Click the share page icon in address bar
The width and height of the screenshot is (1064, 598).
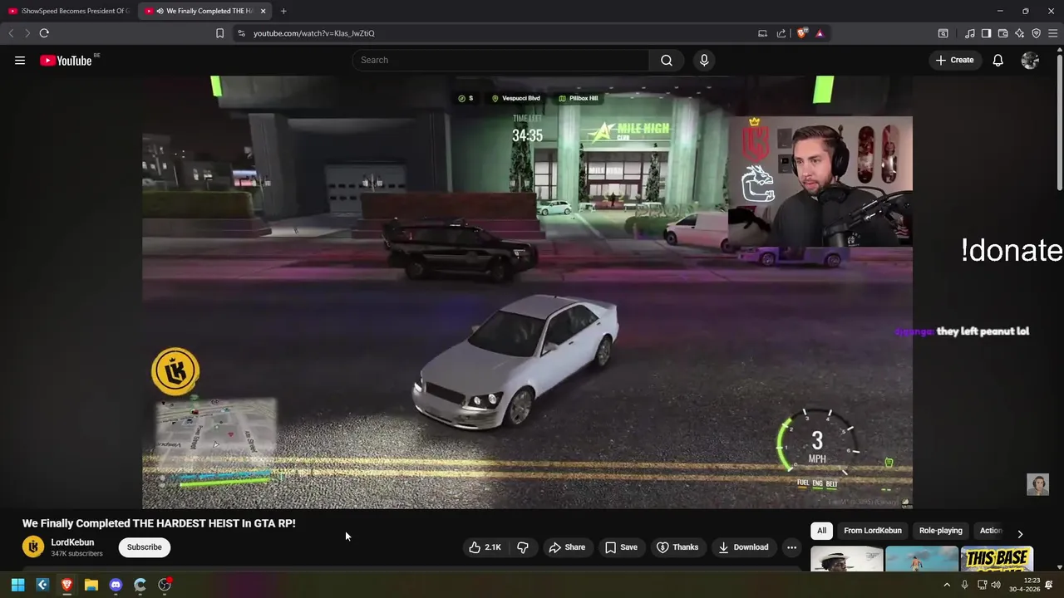[x=781, y=33]
